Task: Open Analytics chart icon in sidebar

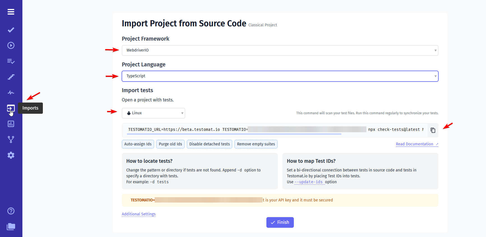Action: 11,124
